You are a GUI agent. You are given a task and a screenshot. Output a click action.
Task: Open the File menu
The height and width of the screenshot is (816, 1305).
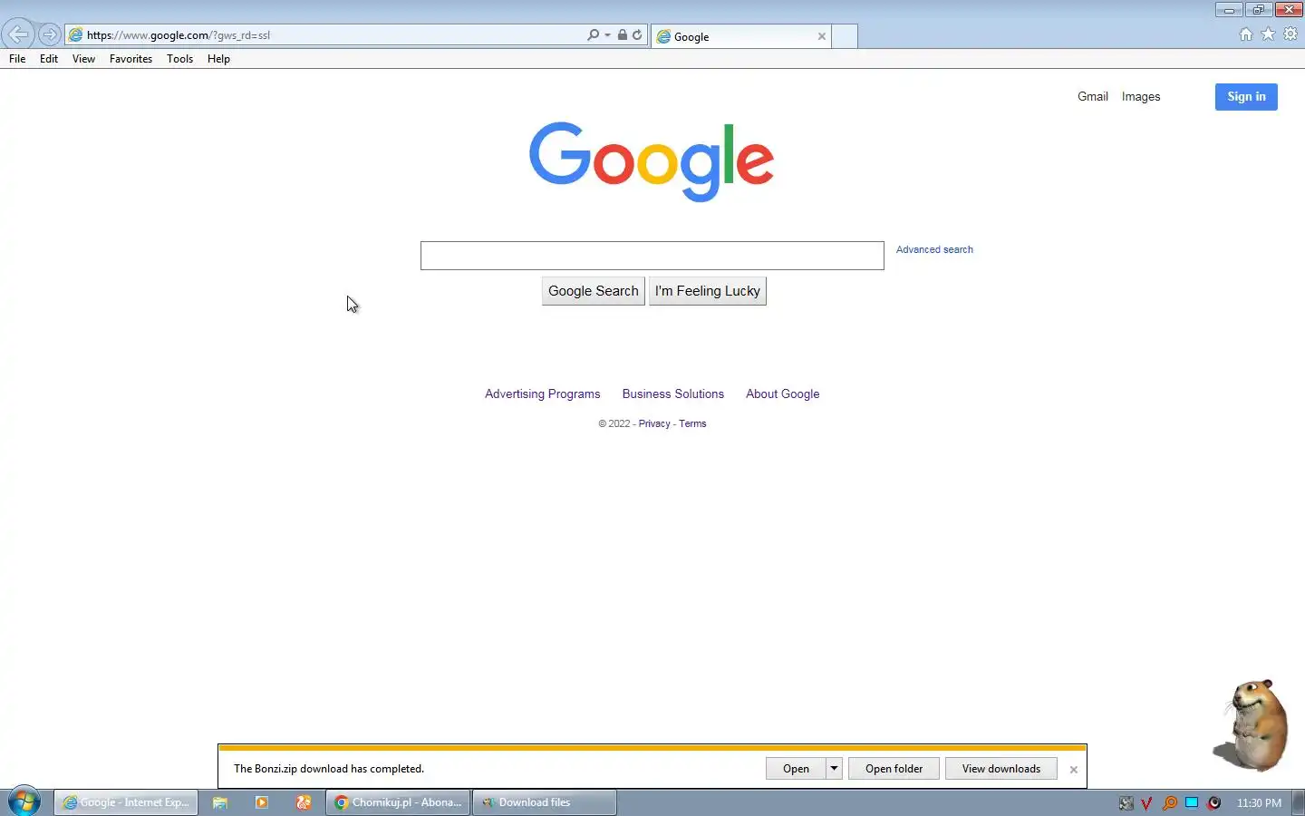pyautogui.click(x=17, y=59)
